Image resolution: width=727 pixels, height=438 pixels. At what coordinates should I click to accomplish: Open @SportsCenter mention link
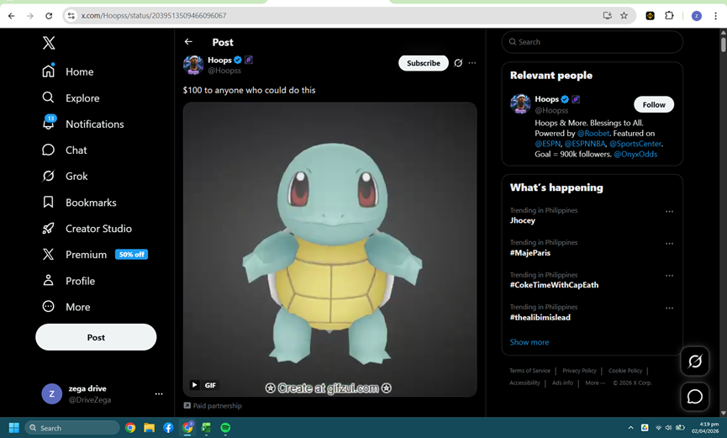[635, 144]
